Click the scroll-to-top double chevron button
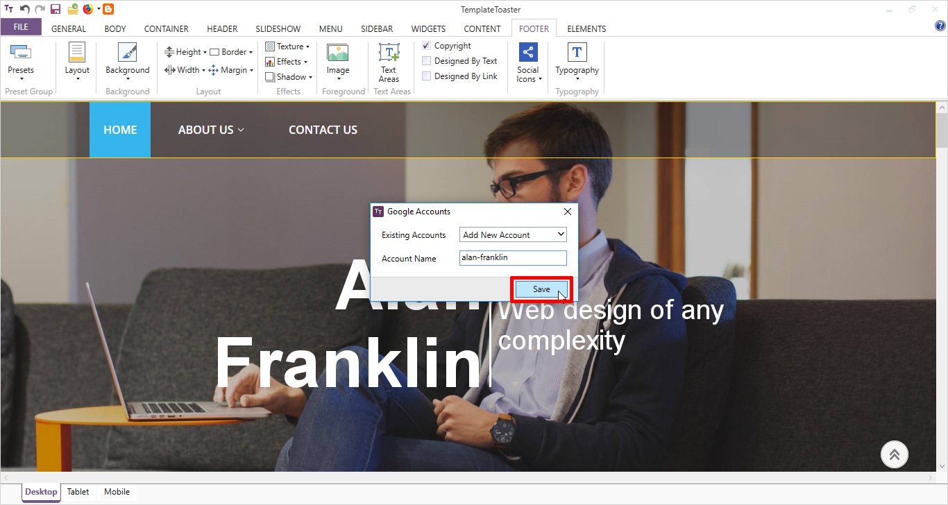Screen dimensions: 948x505 [x=895, y=454]
